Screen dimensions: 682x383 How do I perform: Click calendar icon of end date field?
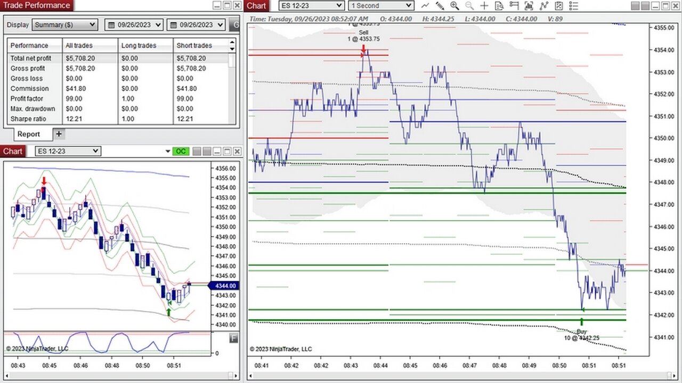pos(173,25)
